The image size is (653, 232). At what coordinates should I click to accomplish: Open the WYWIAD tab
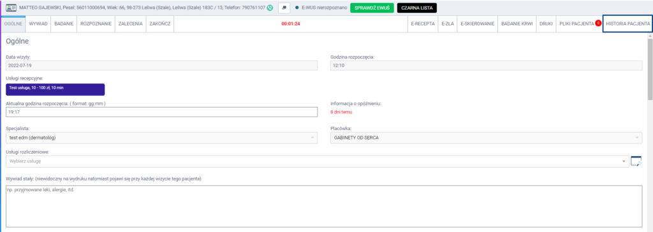[38, 24]
